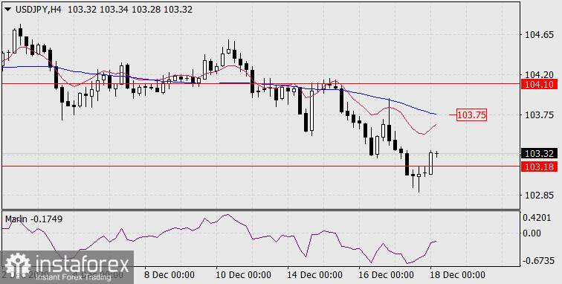
Task: Click the 8 Dec 00:00 time label
Action: point(170,275)
